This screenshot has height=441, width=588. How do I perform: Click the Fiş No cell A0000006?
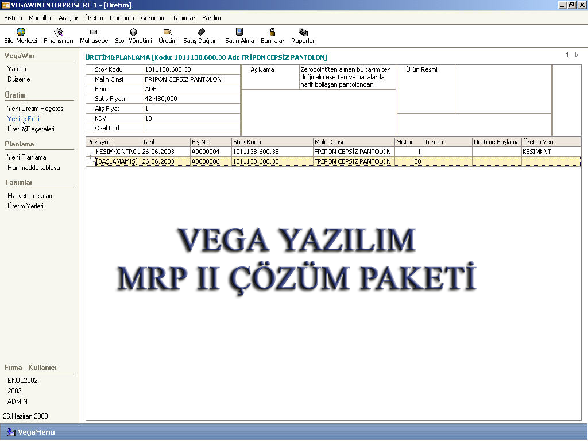(x=211, y=161)
